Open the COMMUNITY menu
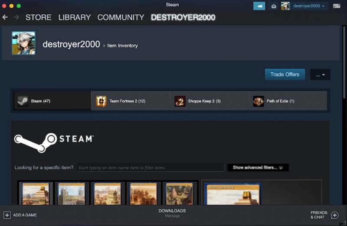Viewport: 347px width, 226px height. pos(121,17)
